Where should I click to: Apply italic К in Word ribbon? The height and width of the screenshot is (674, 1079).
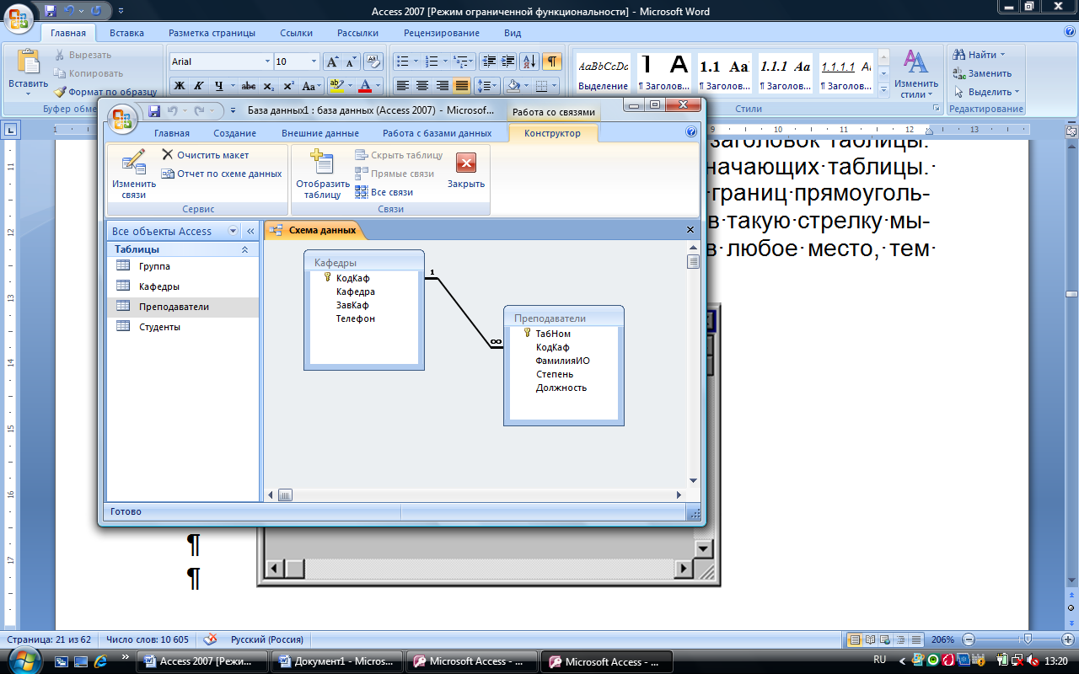pos(199,86)
